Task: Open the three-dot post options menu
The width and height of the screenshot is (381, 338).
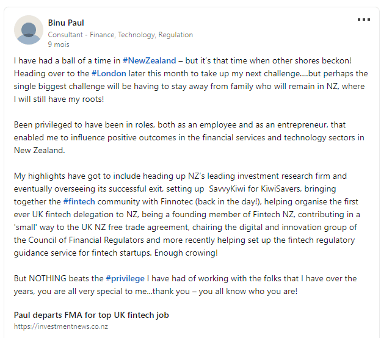Action: [x=364, y=20]
